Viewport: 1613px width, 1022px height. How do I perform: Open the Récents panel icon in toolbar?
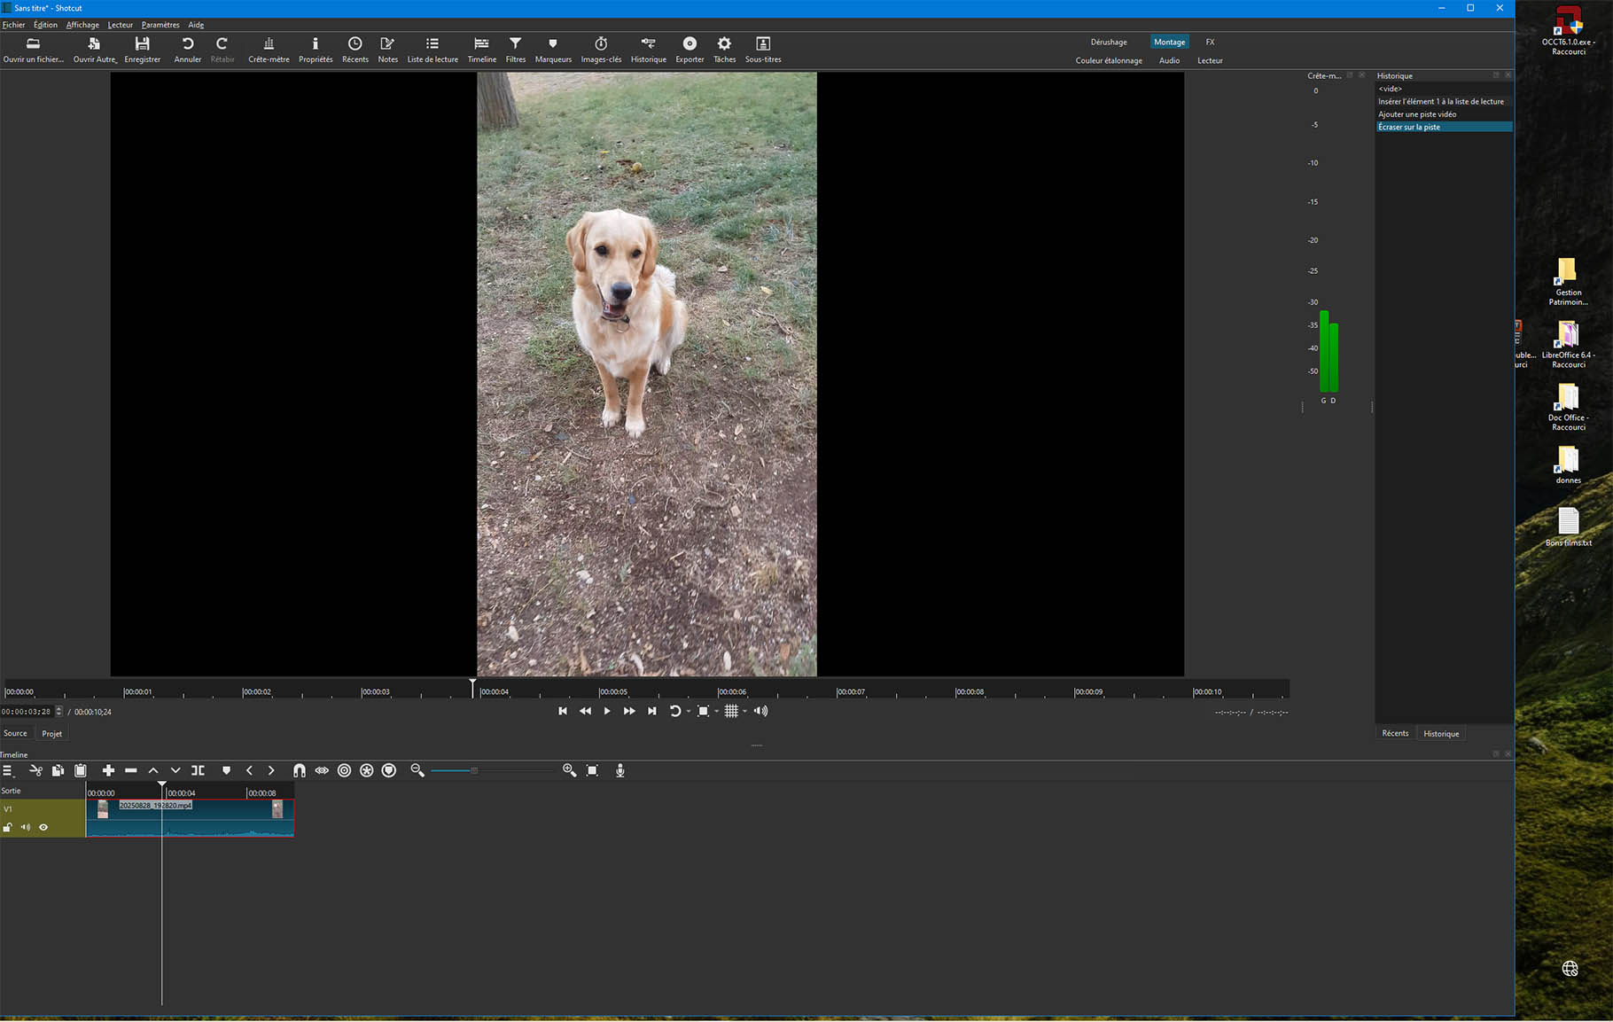(x=355, y=50)
